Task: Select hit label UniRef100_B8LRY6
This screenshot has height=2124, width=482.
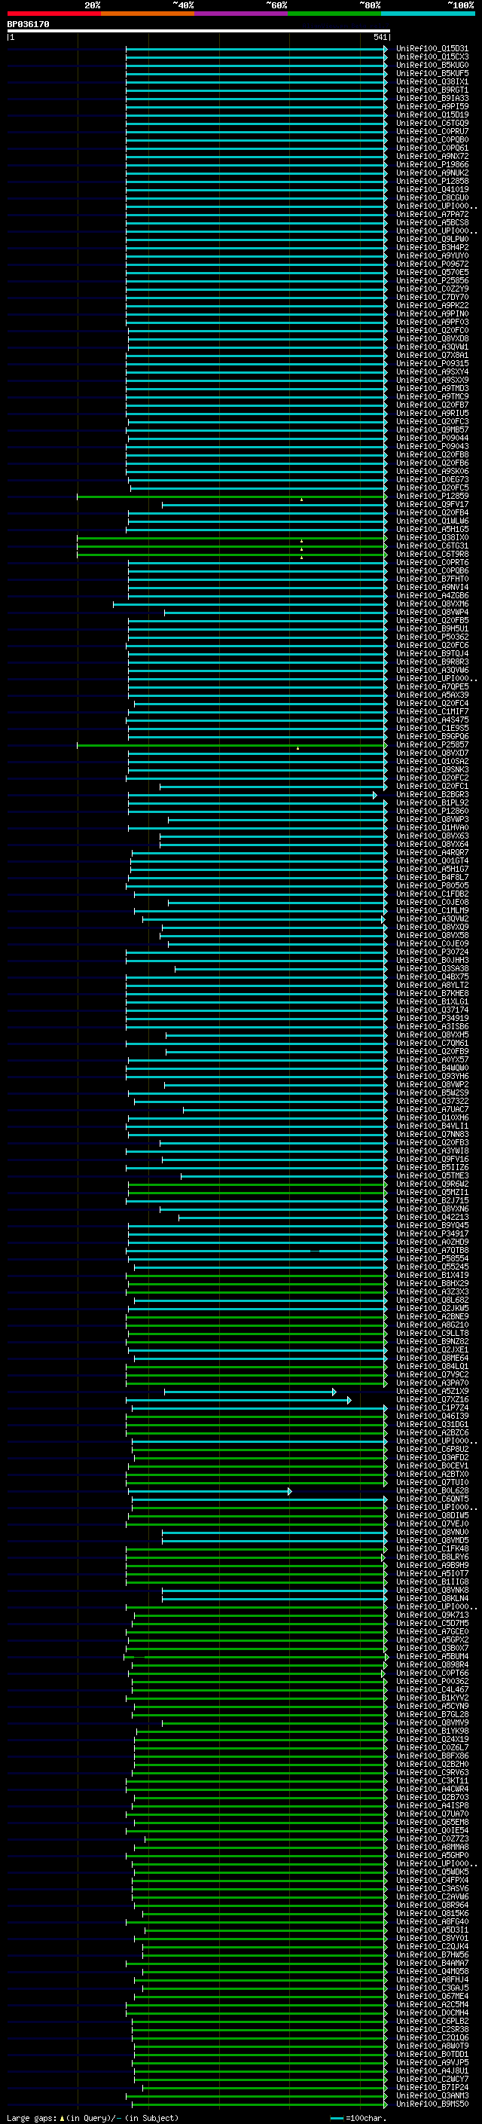Action: pos(432,1557)
